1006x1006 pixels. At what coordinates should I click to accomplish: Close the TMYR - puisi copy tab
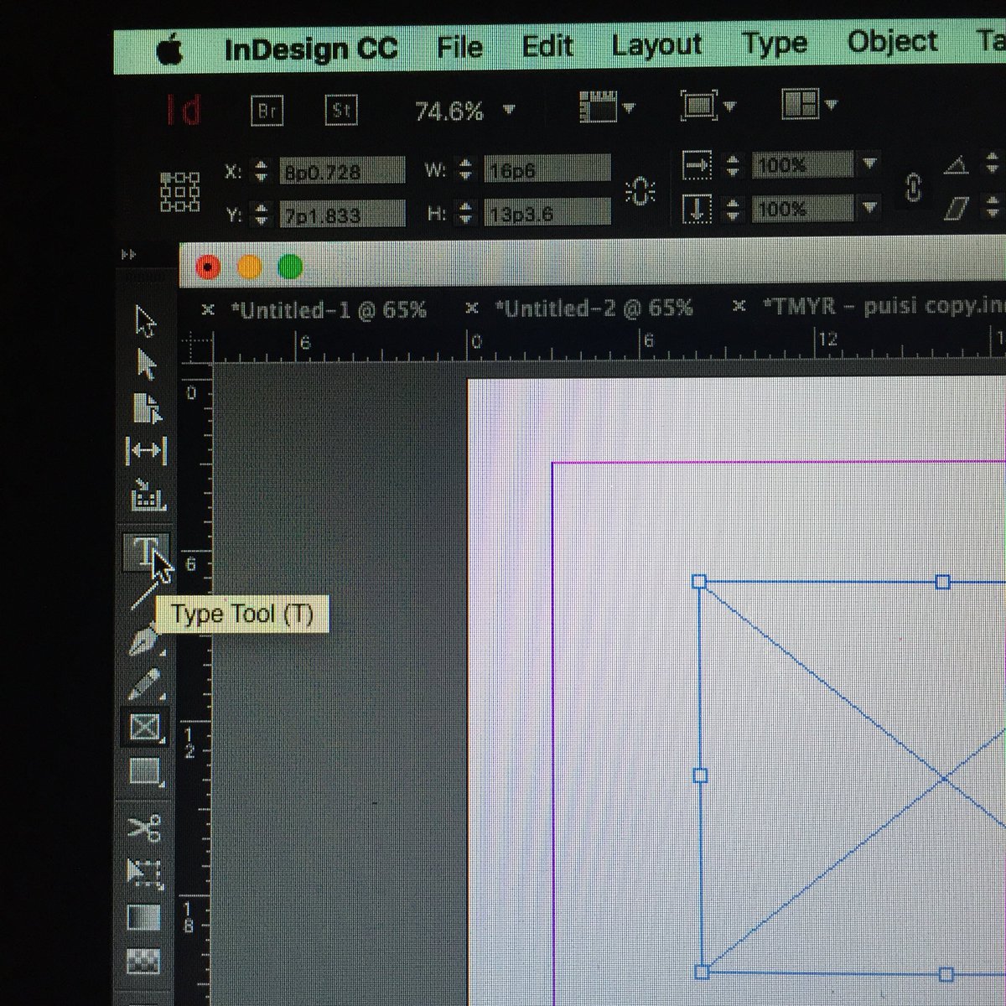pos(739,306)
